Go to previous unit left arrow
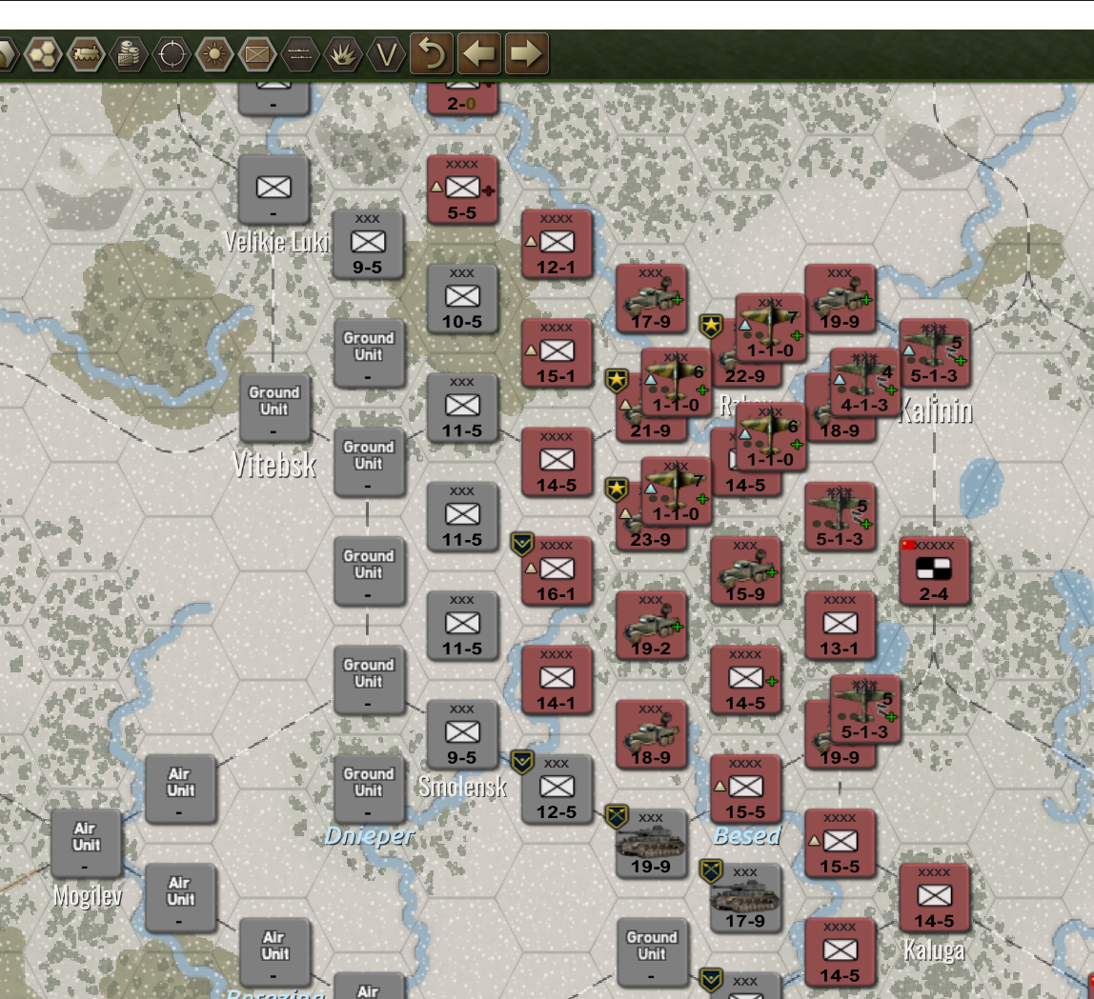The height and width of the screenshot is (999, 1094). coord(479,53)
